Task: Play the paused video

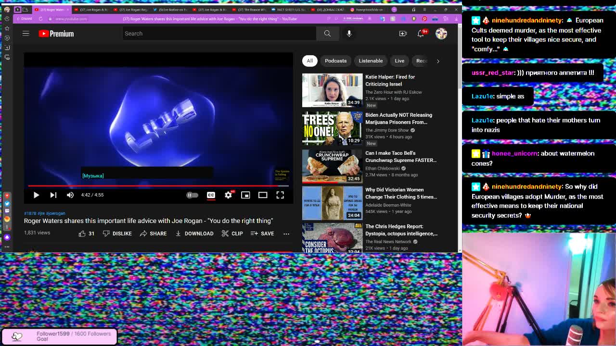Action: pos(36,195)
